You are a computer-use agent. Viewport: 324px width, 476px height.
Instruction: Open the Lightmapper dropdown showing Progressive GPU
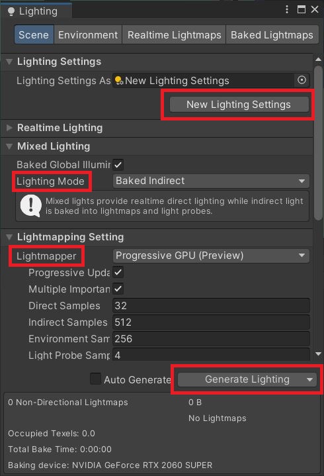(x=211, y=256)
